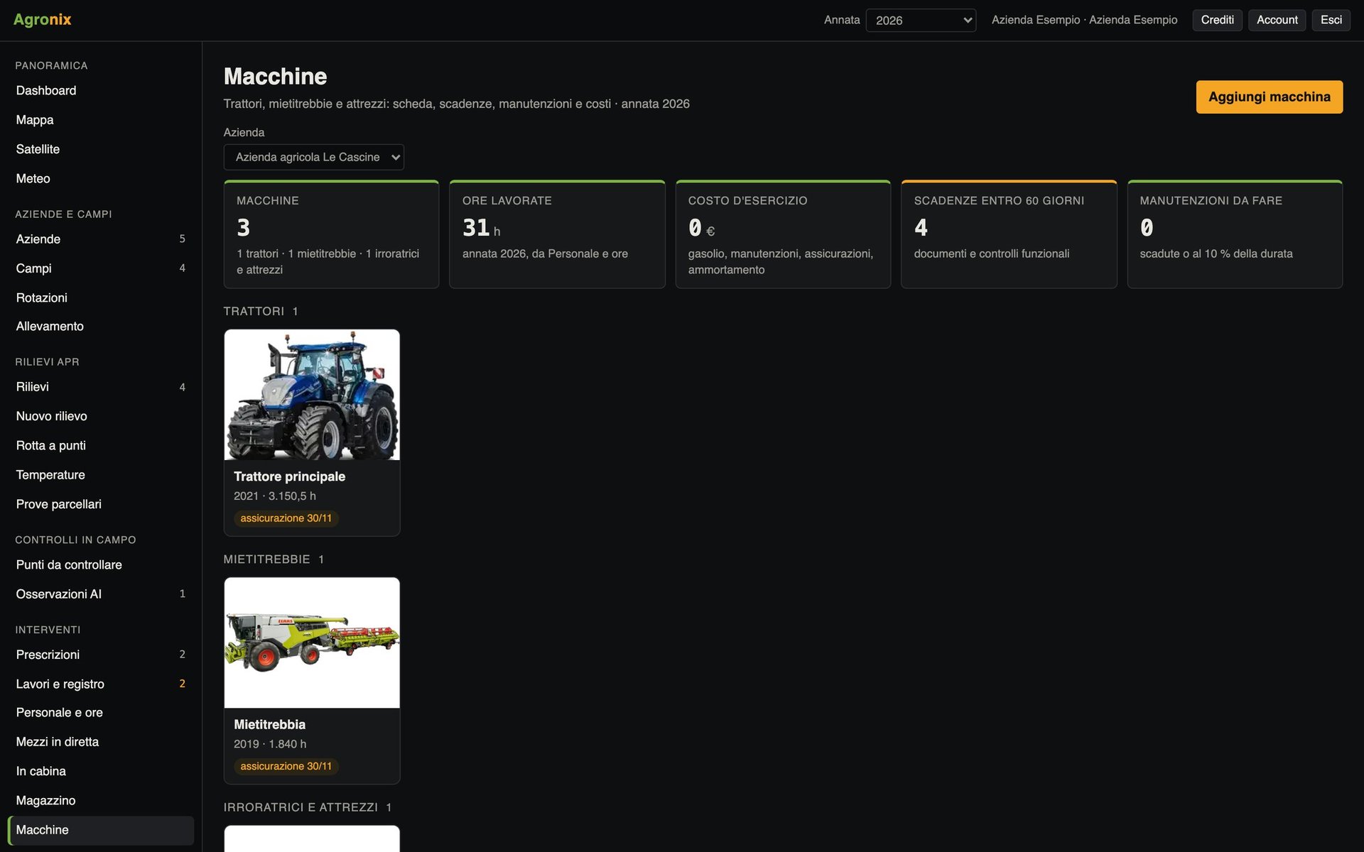Open the Trattore principale card title
This screenshot has width=1364, height=852.
tap(289, 476)
